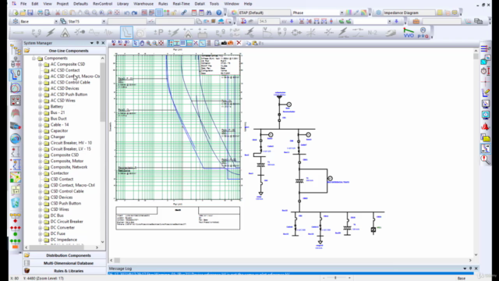Click the Save project icon
This screenshot has height=281, width=499.
(x=30, y=12)
